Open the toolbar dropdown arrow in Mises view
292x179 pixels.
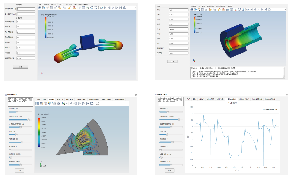[285, 9]
